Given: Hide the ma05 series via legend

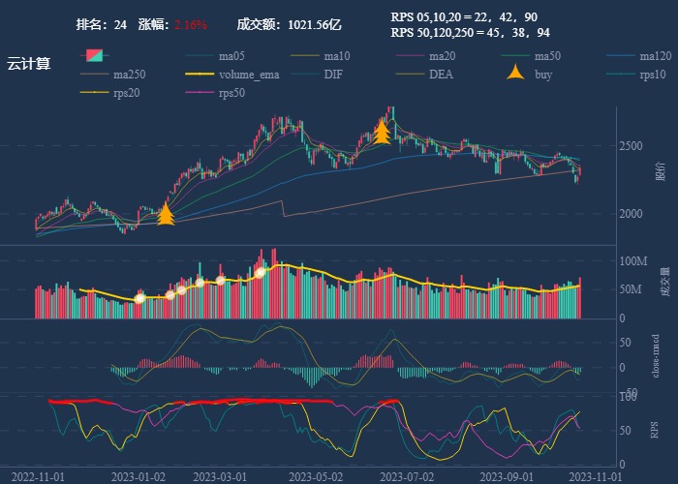Looking at the screenshot, I should click(232, 56).
